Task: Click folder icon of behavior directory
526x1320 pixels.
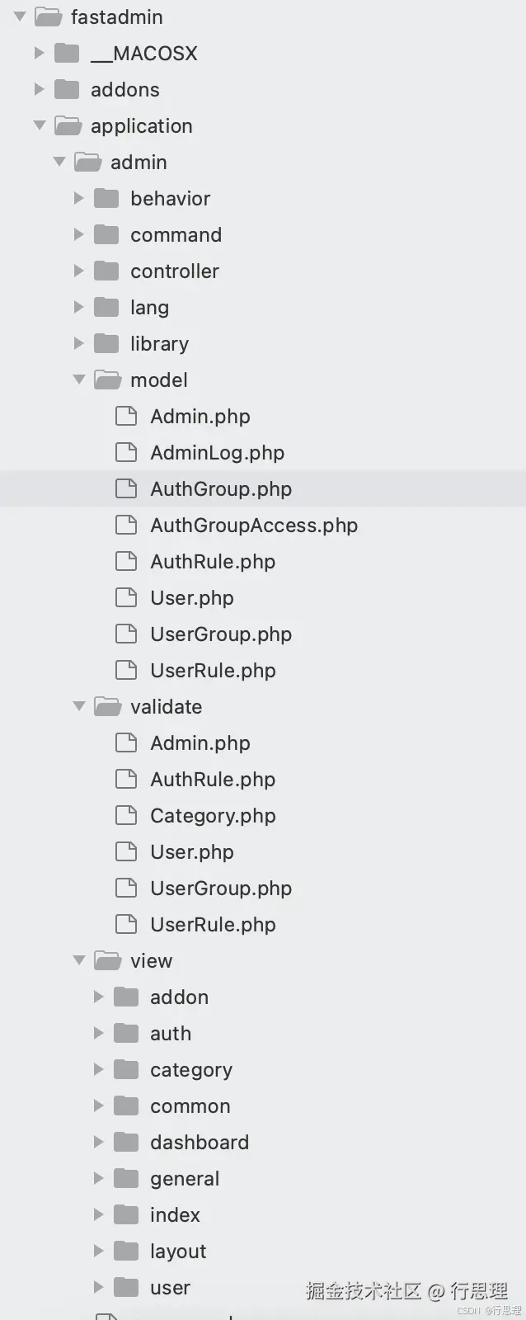Action: [106, 198]
